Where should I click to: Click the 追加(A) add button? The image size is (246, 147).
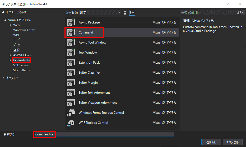point(211,142)
